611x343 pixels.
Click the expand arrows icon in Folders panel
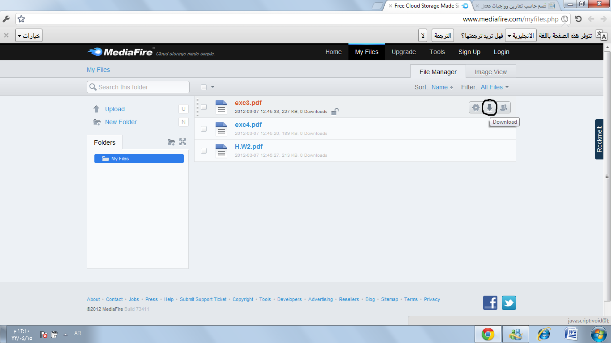tap(182, 142)
